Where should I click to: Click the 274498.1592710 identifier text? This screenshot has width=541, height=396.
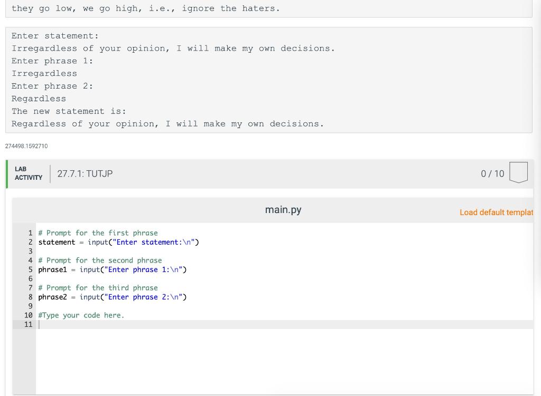[x=26, y=146]
